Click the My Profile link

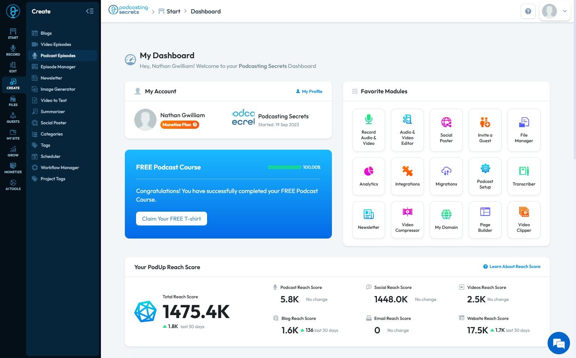[309, 91]
